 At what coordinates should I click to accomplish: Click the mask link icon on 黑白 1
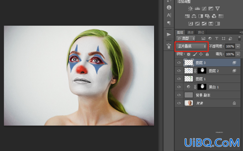pyautogui.click(x=195, y=87)
